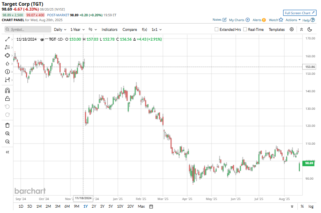Select the 2M range tab
The width and height of the screenshot is (321, 213).
[48, 206]
